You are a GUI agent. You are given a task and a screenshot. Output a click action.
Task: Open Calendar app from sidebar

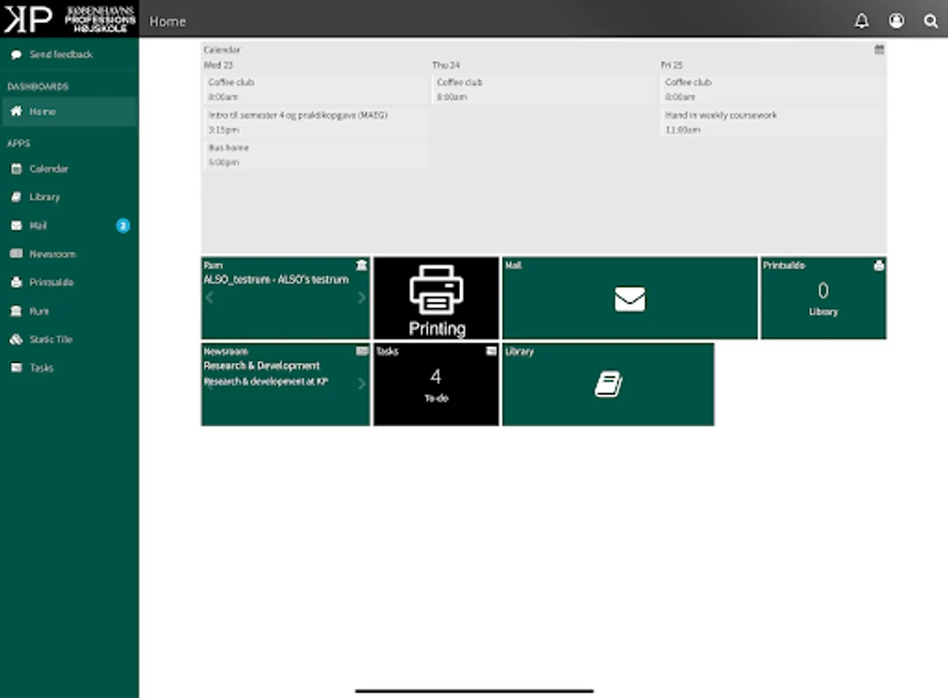[x=69, y=168]
